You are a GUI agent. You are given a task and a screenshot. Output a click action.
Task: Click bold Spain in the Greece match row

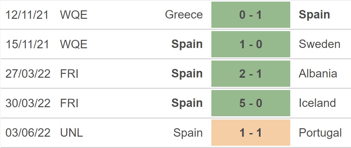[314, 15]
